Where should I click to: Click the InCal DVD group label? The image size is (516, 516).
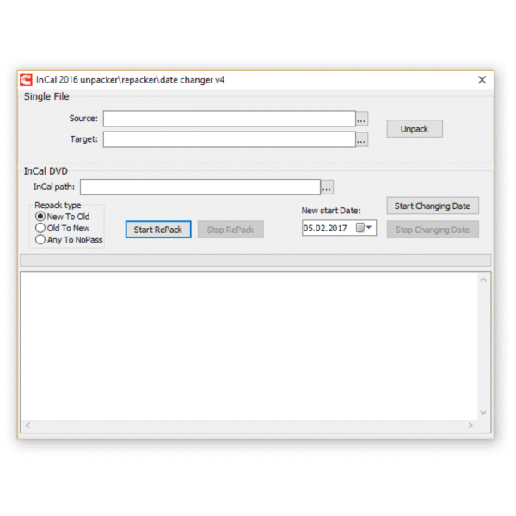[46, 171]
